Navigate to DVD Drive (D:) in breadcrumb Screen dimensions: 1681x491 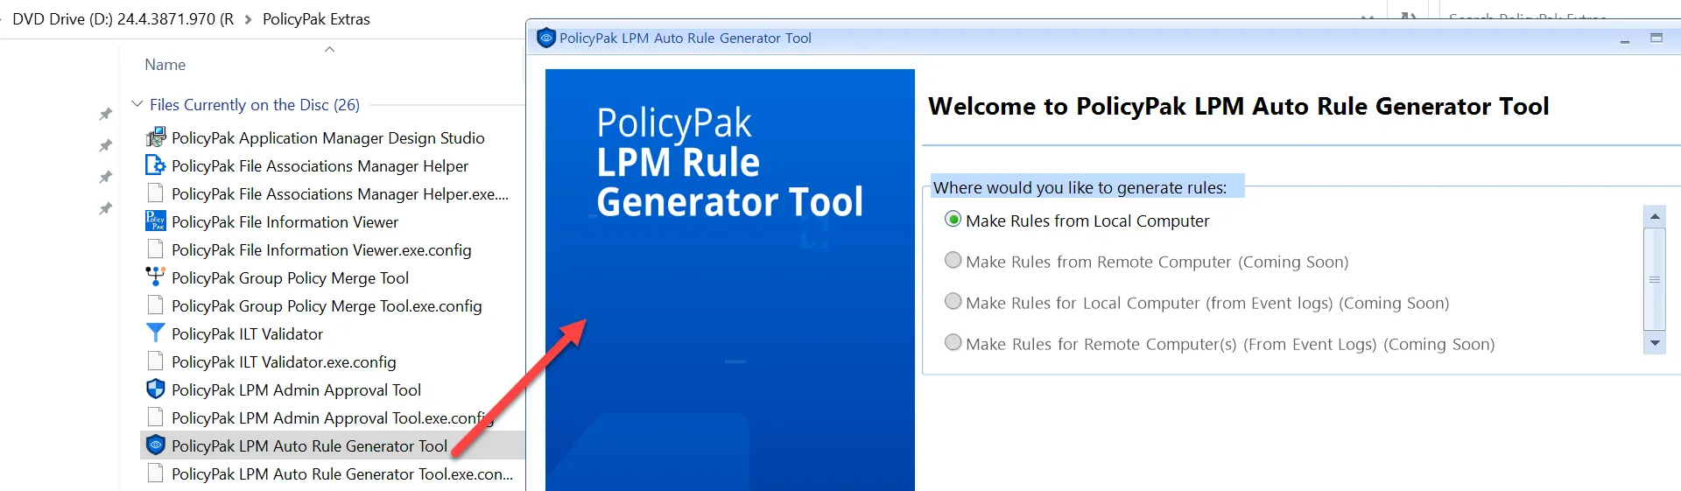pos(123,19)
